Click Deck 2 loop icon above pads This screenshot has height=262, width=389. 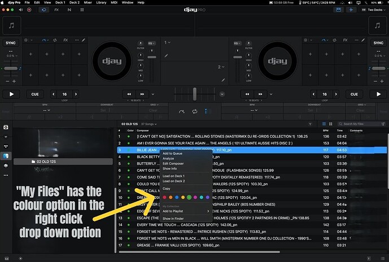pos(334,40)
